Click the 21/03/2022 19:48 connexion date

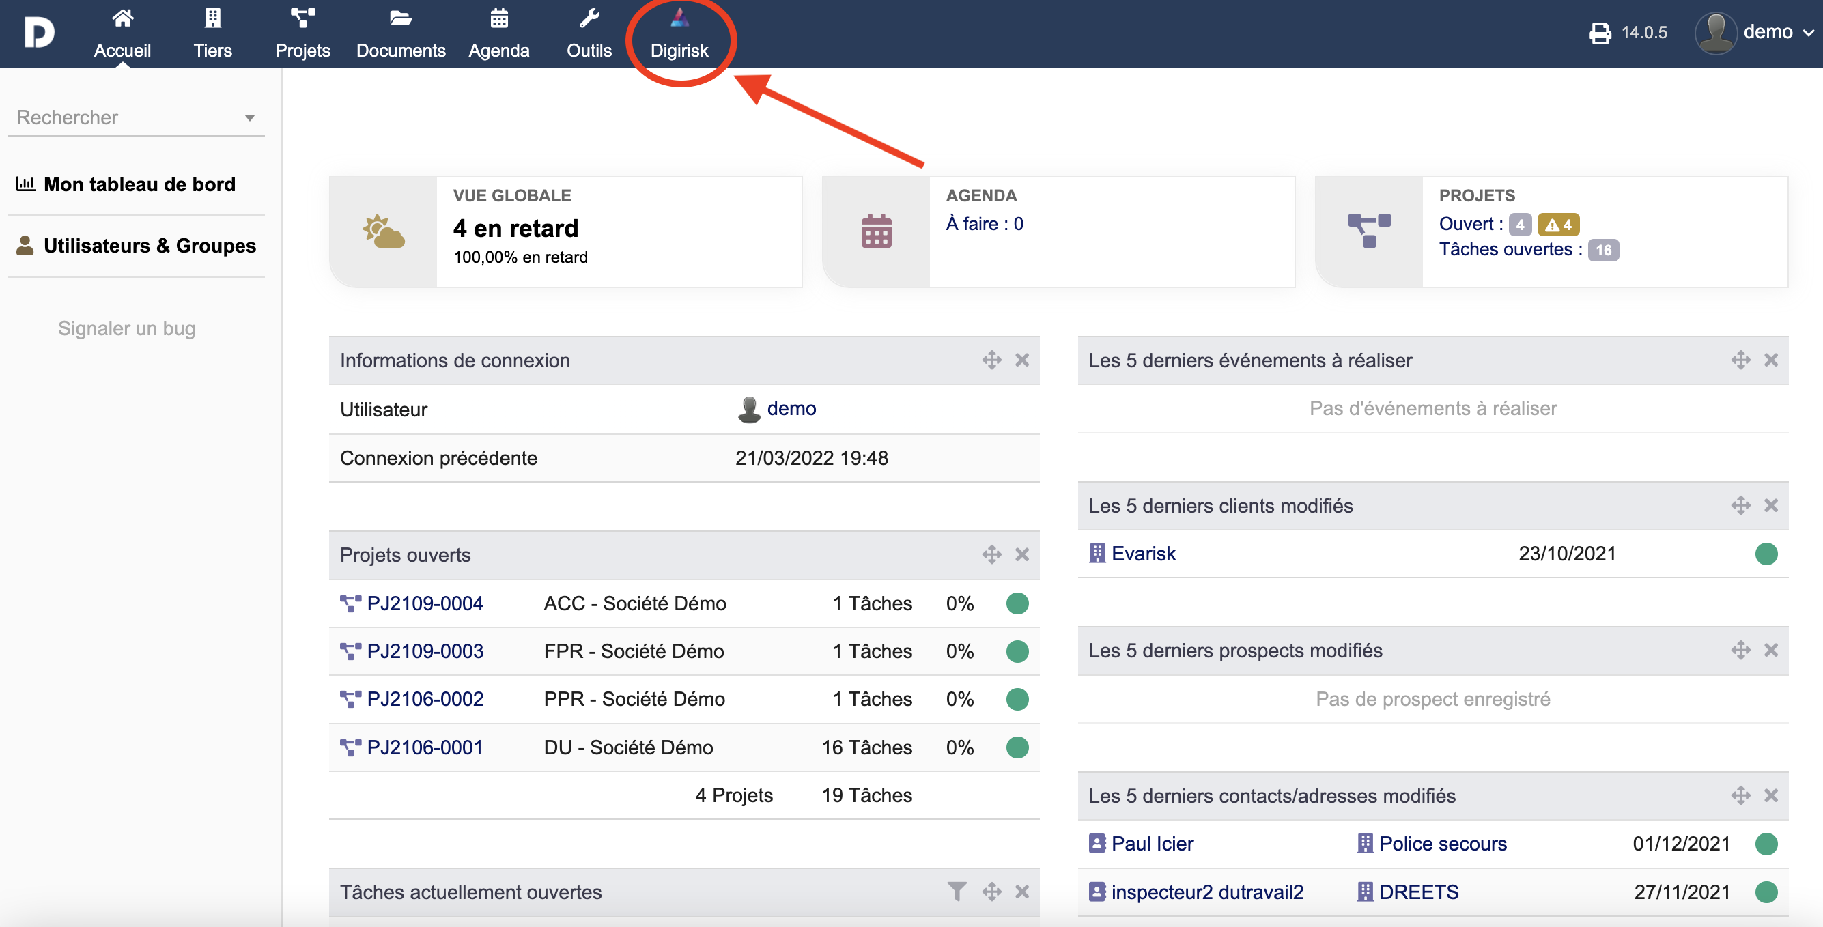point(812,458)
